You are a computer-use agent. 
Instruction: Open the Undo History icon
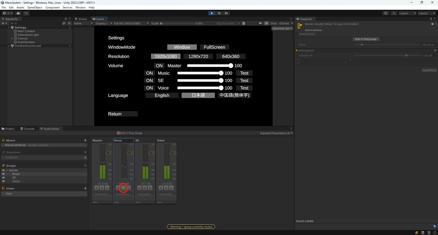pyautogui.click(x=386, y=13)
